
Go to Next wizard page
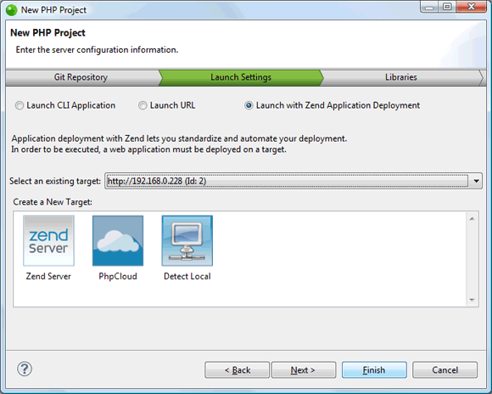coord(303,370)
